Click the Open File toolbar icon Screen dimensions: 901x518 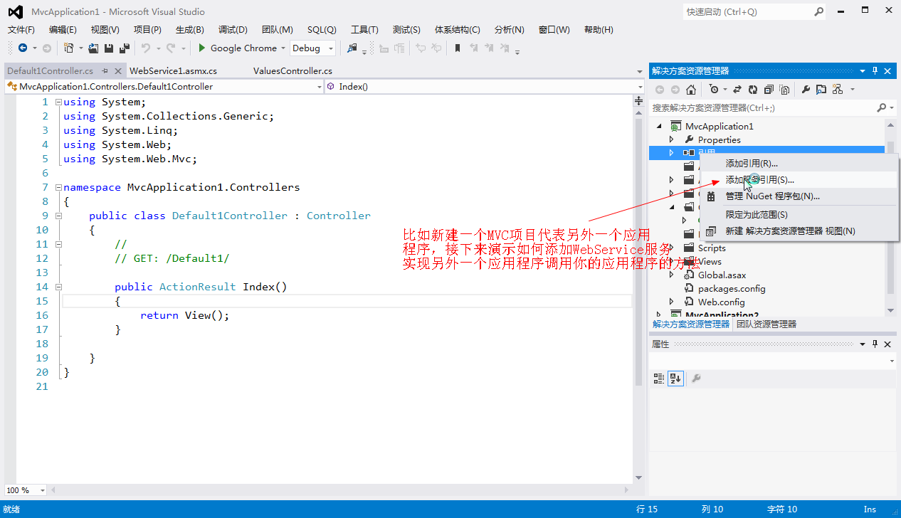[94, 48]
